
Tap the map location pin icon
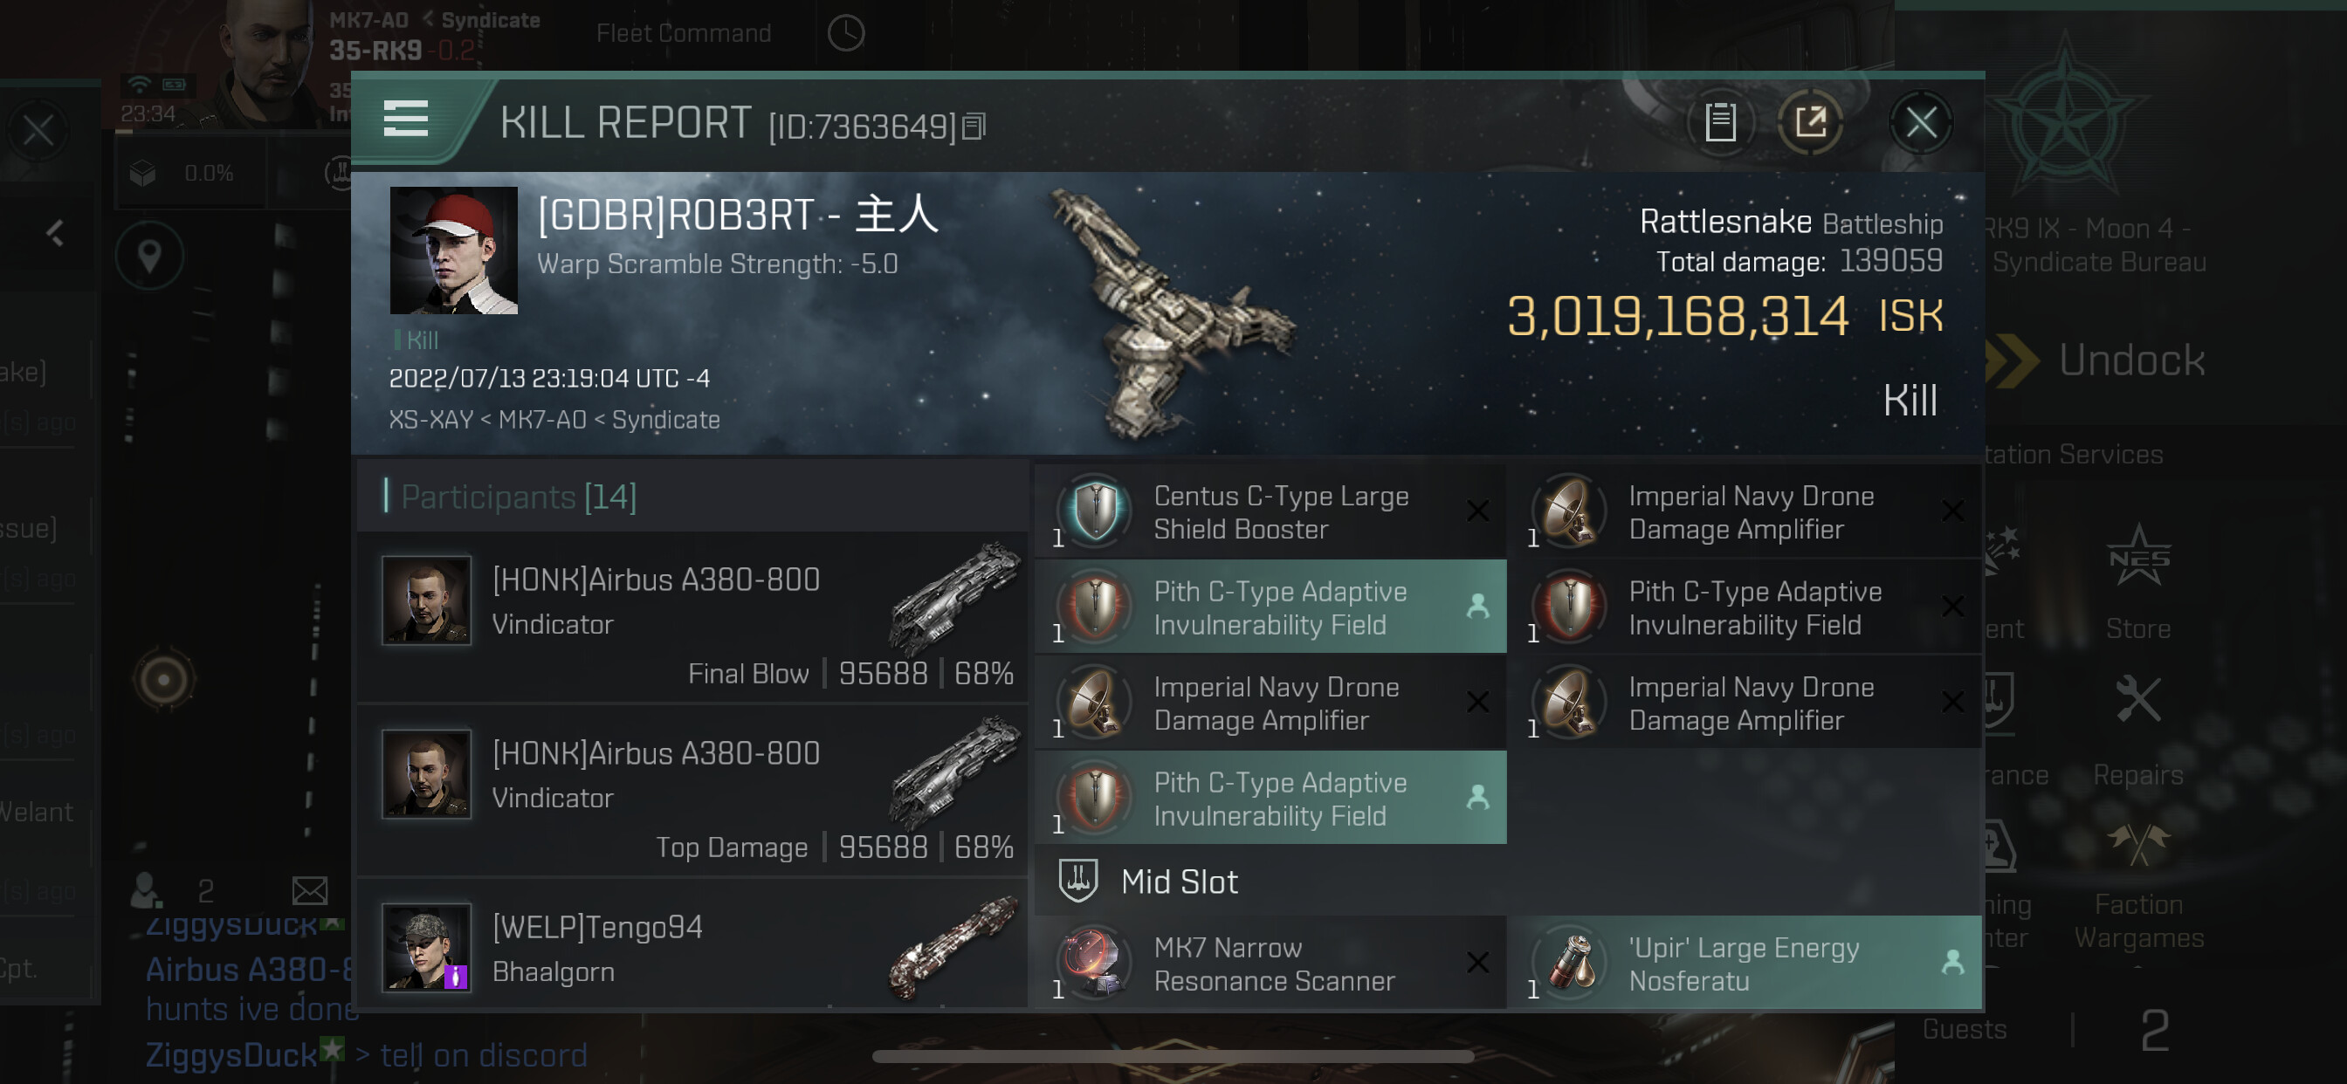149,256
